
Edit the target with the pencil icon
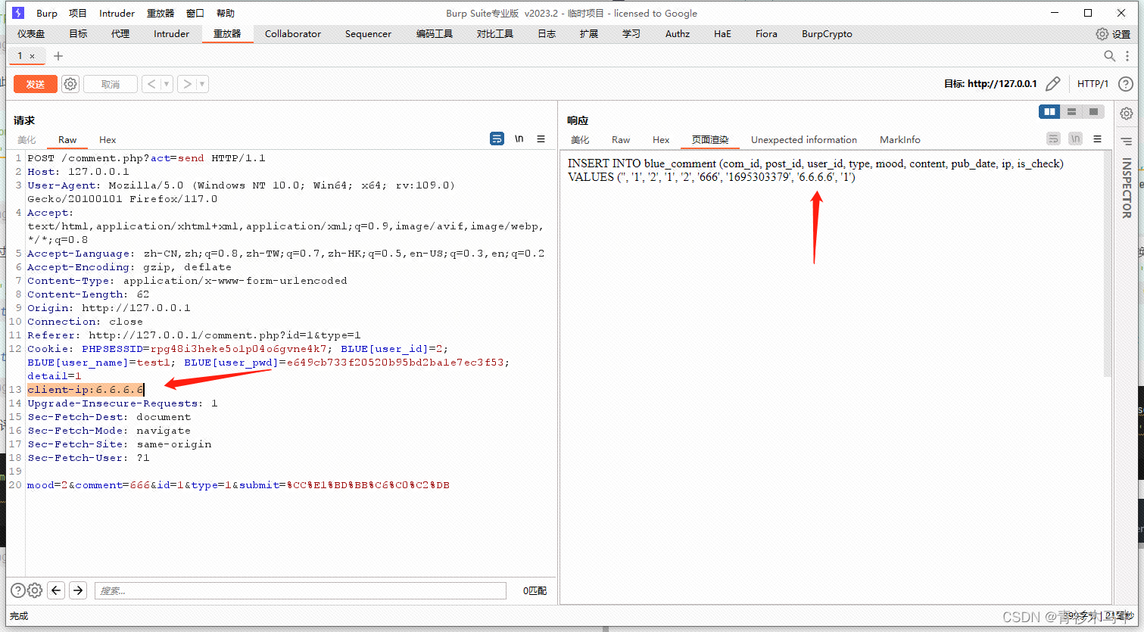[x=1052, y=84]
